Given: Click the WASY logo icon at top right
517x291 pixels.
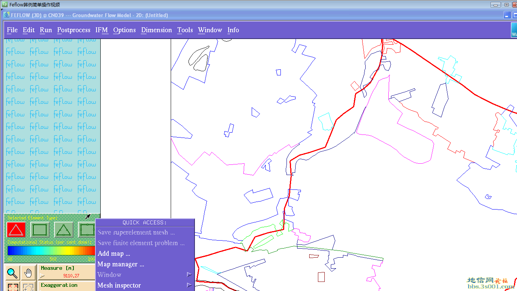Looking at the screenshot, I should [x=514, y=30].
